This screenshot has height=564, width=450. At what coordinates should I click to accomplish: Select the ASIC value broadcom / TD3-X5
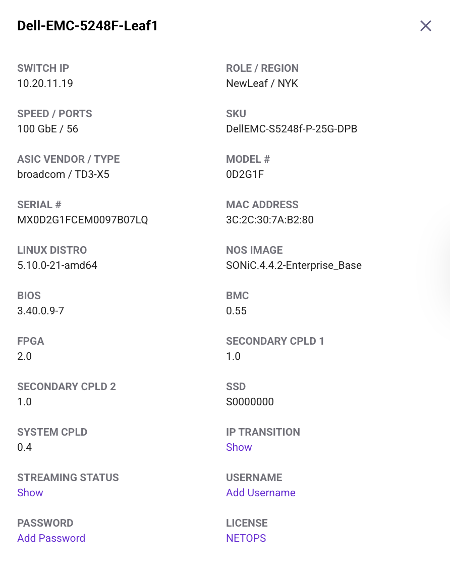coord(63,174)
